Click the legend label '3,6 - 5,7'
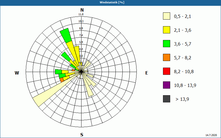 (x=183, y=44)
